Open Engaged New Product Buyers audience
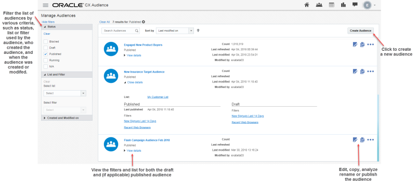416x187 pixels. pyautogui.click(x=143, y=45)
